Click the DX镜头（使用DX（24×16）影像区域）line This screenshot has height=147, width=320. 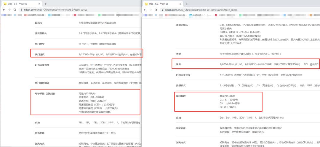[240, 32]
